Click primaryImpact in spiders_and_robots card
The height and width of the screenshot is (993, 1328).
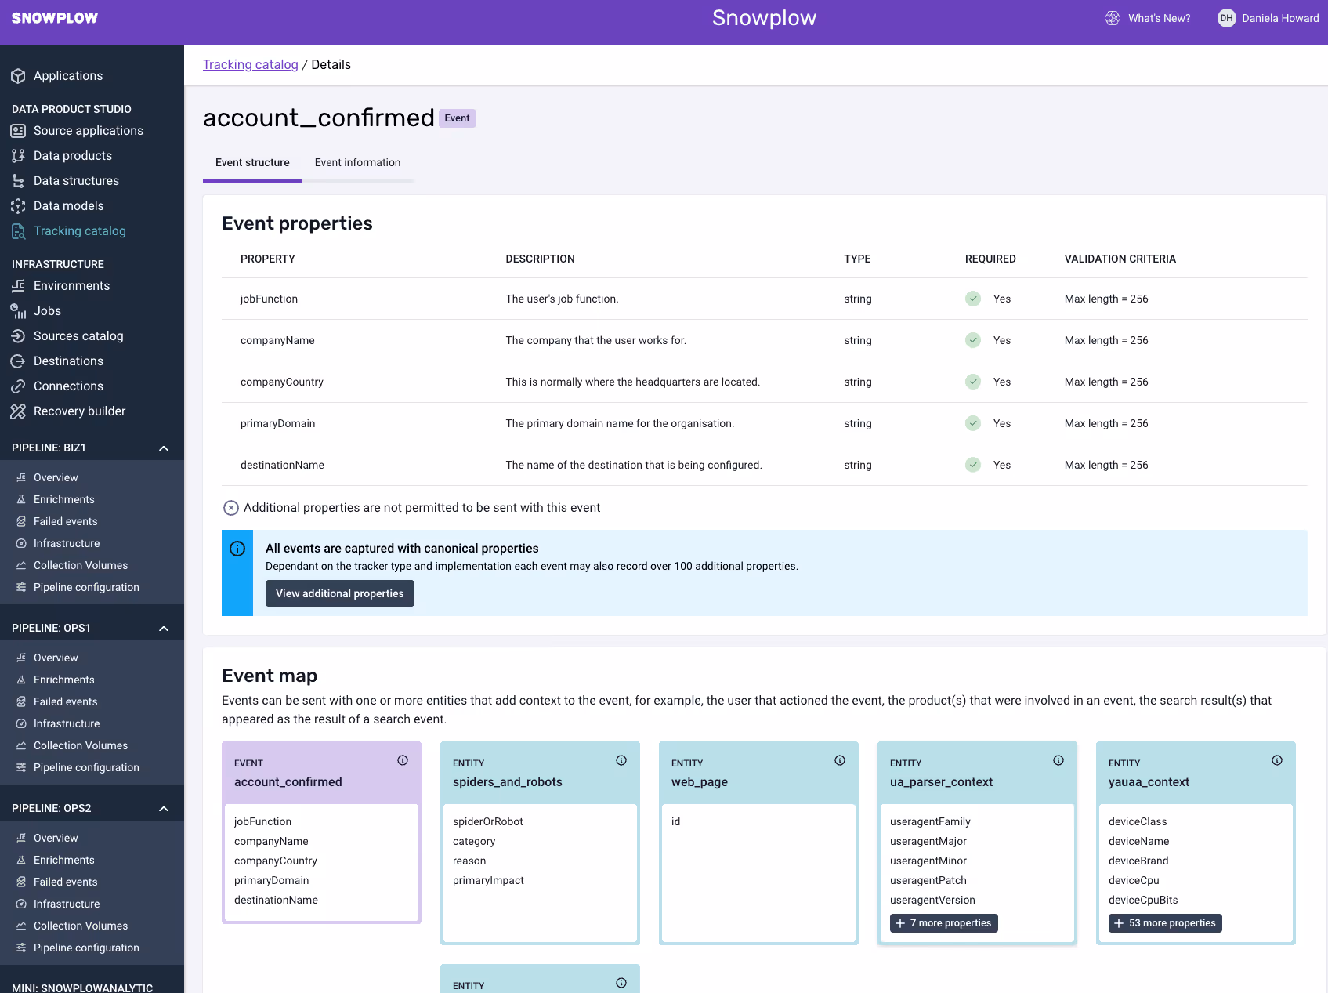click(x=488, y=880)
